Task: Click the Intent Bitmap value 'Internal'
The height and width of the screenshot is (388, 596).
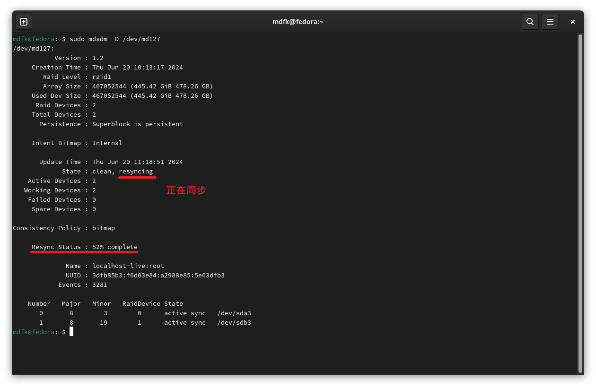Action: pos(107,143)
